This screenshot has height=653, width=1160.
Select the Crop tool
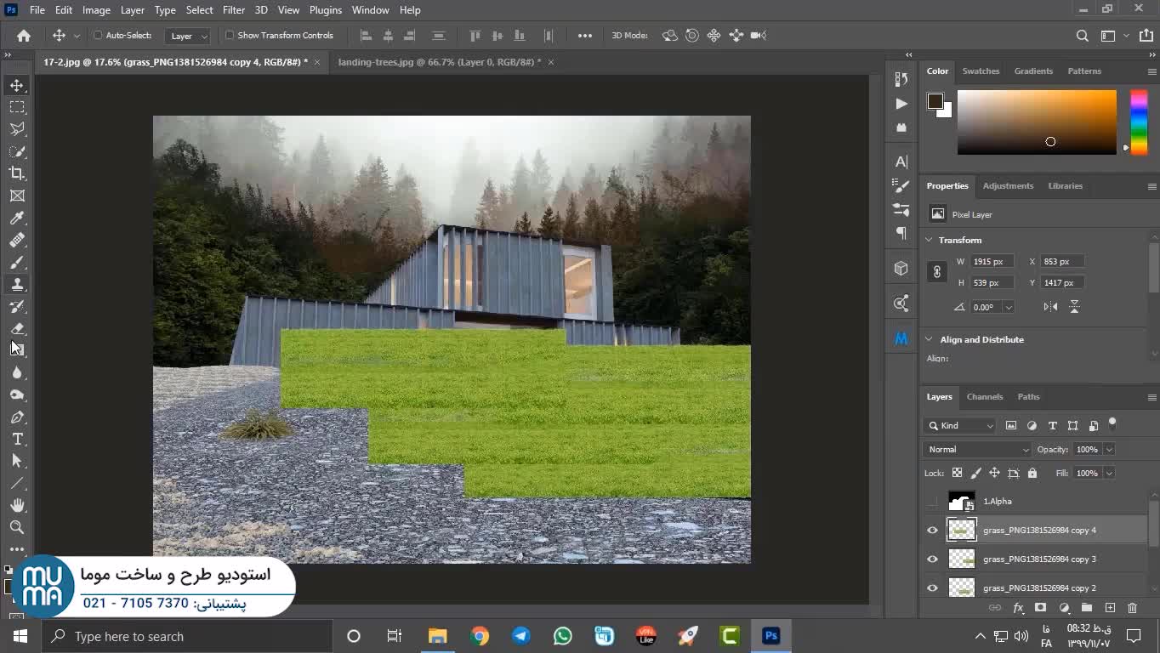coord(17,173)
